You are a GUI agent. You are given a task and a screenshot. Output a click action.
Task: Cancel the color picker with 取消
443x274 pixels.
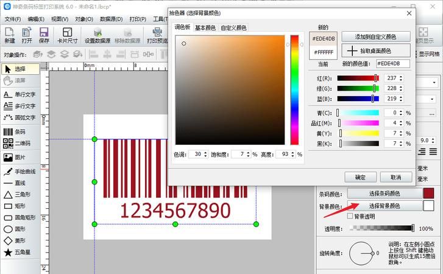(395, 177)
